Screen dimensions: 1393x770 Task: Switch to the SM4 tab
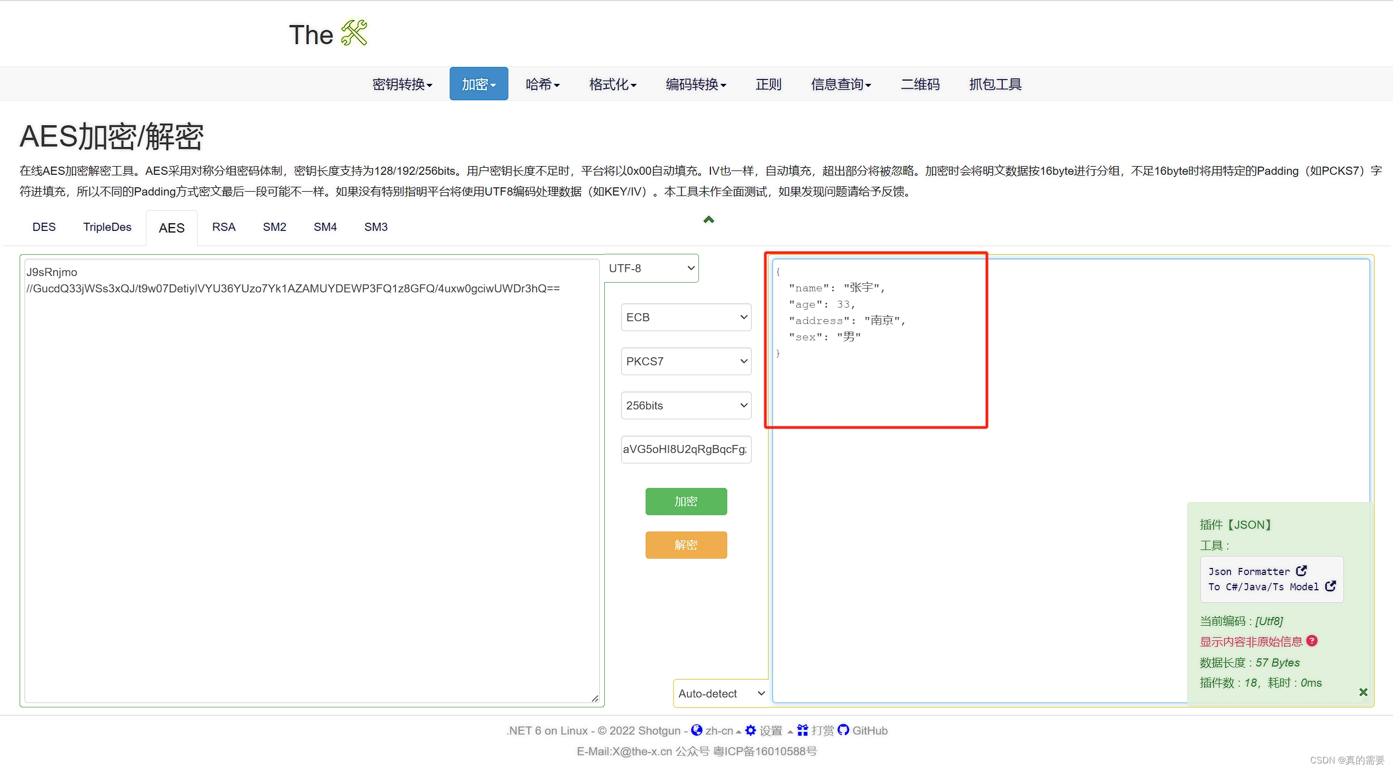pyautogui.click(x=324, y=227)
